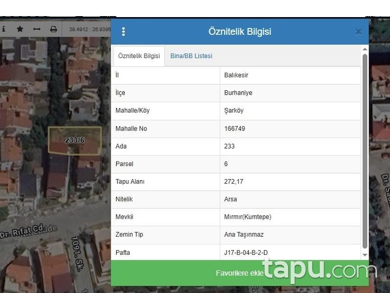Click the Parsel value 6

pos(226,164)
